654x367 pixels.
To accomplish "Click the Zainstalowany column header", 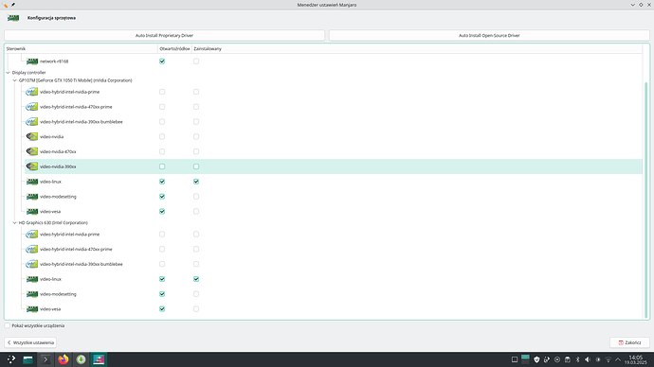I will (208, 48).
